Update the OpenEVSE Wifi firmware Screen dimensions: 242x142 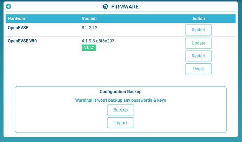[x=198, y=43]
